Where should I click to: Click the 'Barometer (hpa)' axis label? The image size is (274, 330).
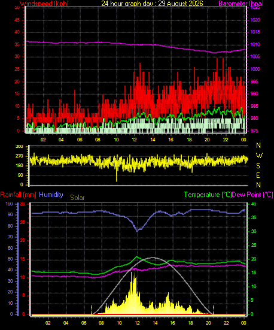coord(241,4)
